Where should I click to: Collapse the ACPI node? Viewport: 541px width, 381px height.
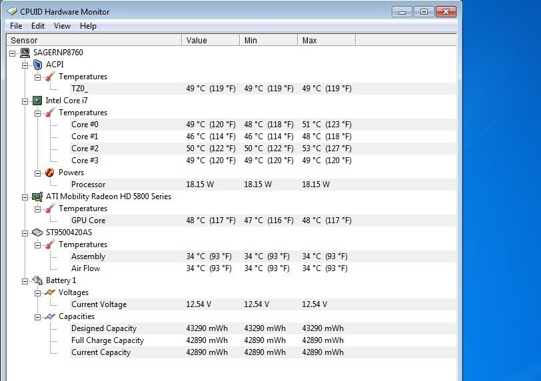click(25, 65)
